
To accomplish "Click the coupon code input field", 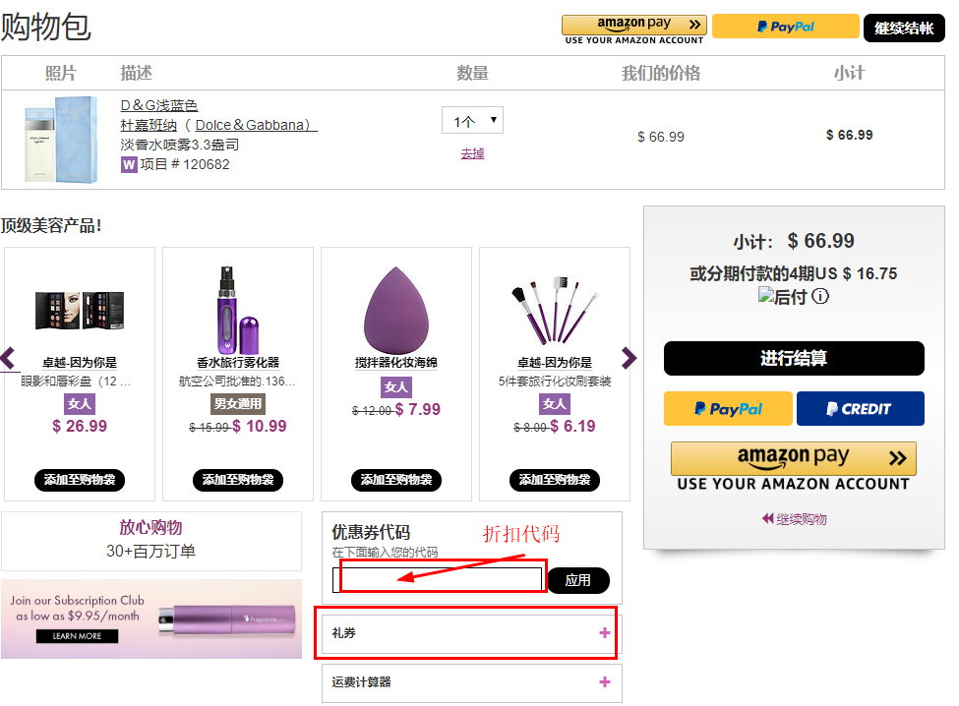I will point(438,580).
